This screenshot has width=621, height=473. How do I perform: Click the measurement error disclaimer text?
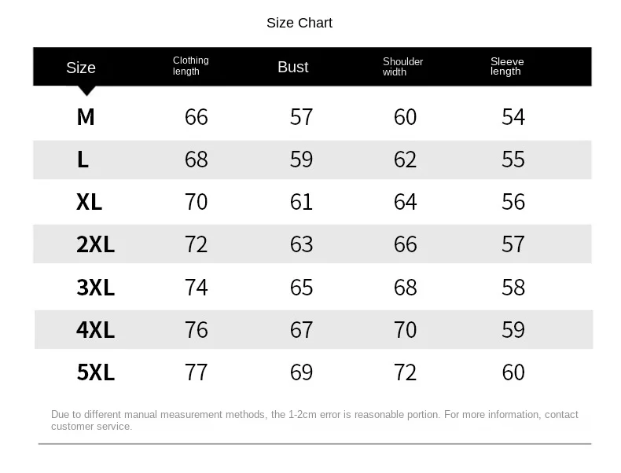314,420
